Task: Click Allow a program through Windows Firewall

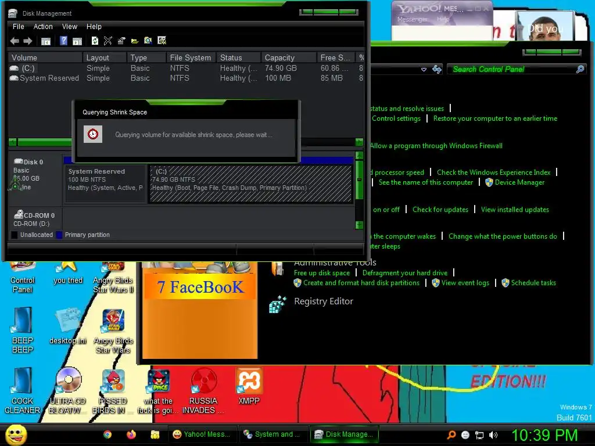Action: click(x=436, y=146)
